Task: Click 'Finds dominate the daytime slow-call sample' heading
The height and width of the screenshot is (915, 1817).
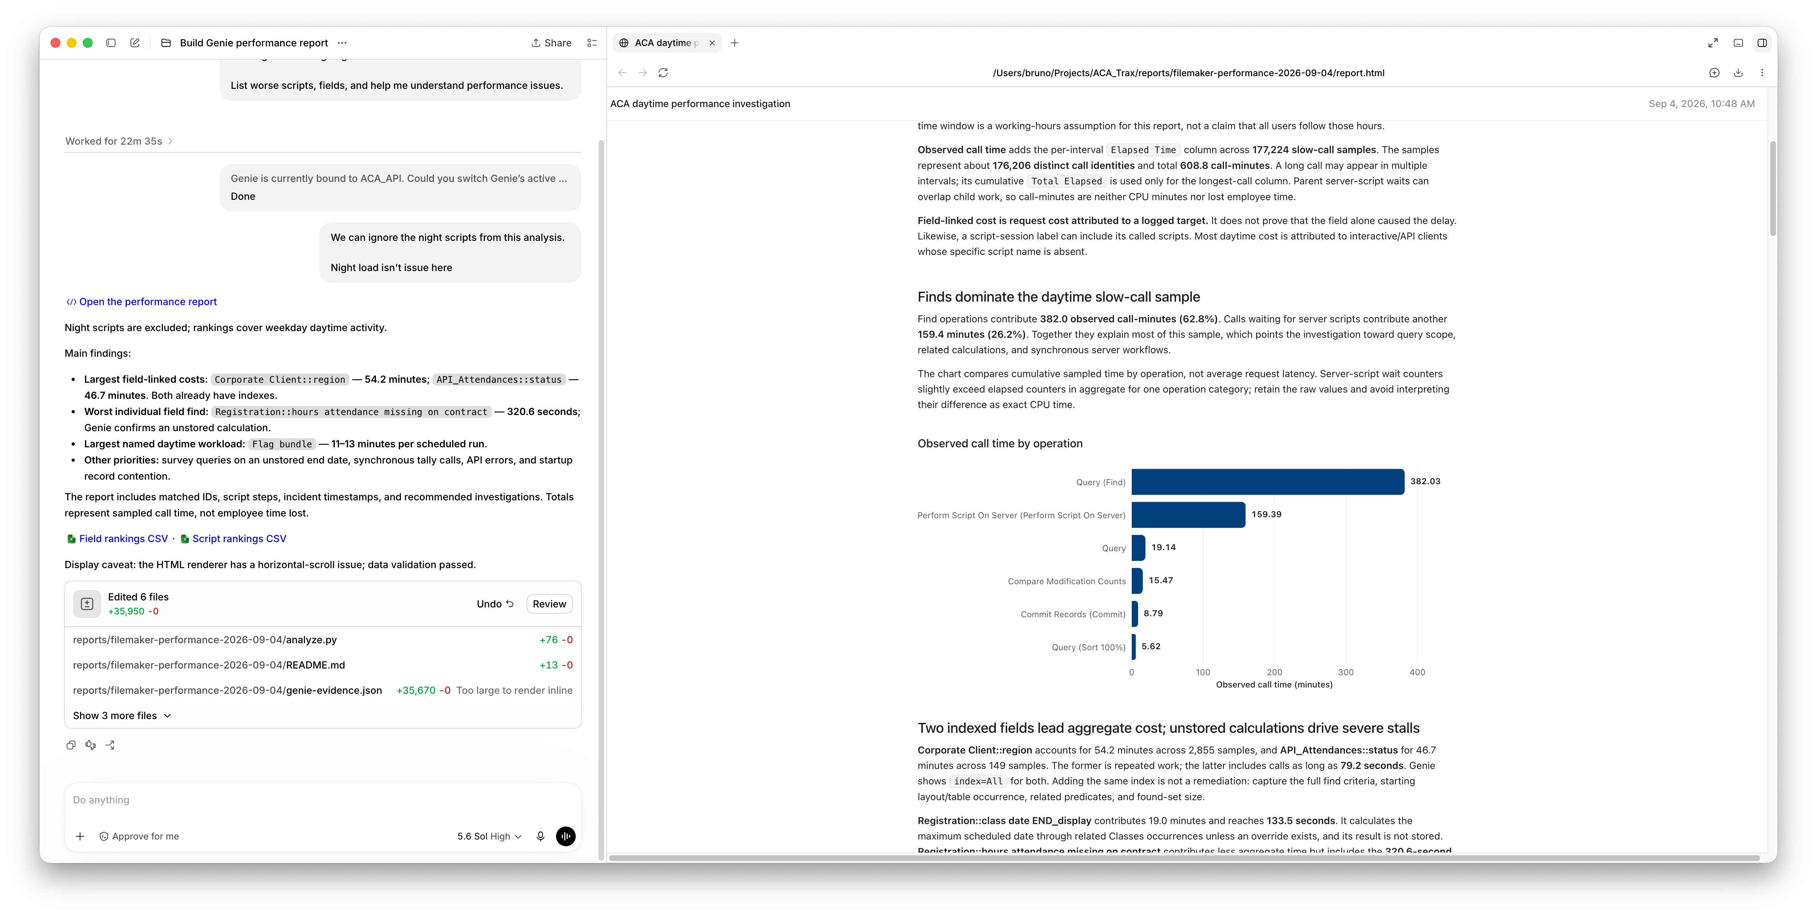Action: 1058,297
